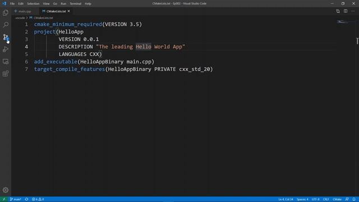359x202 pixels.
Task: Open the View menu
Action: 46,3
